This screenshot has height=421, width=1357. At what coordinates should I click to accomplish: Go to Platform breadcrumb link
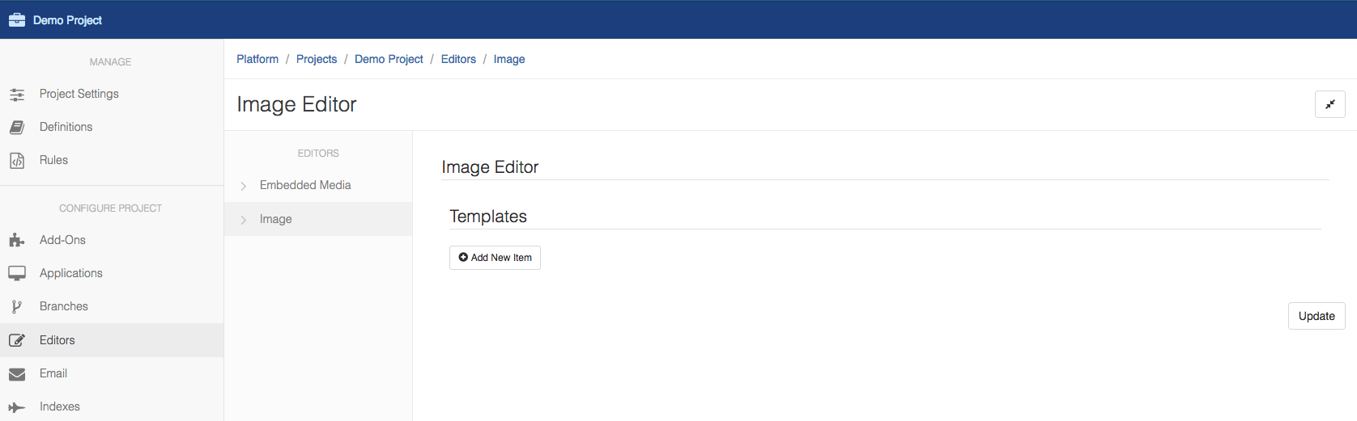pos(257,59)
